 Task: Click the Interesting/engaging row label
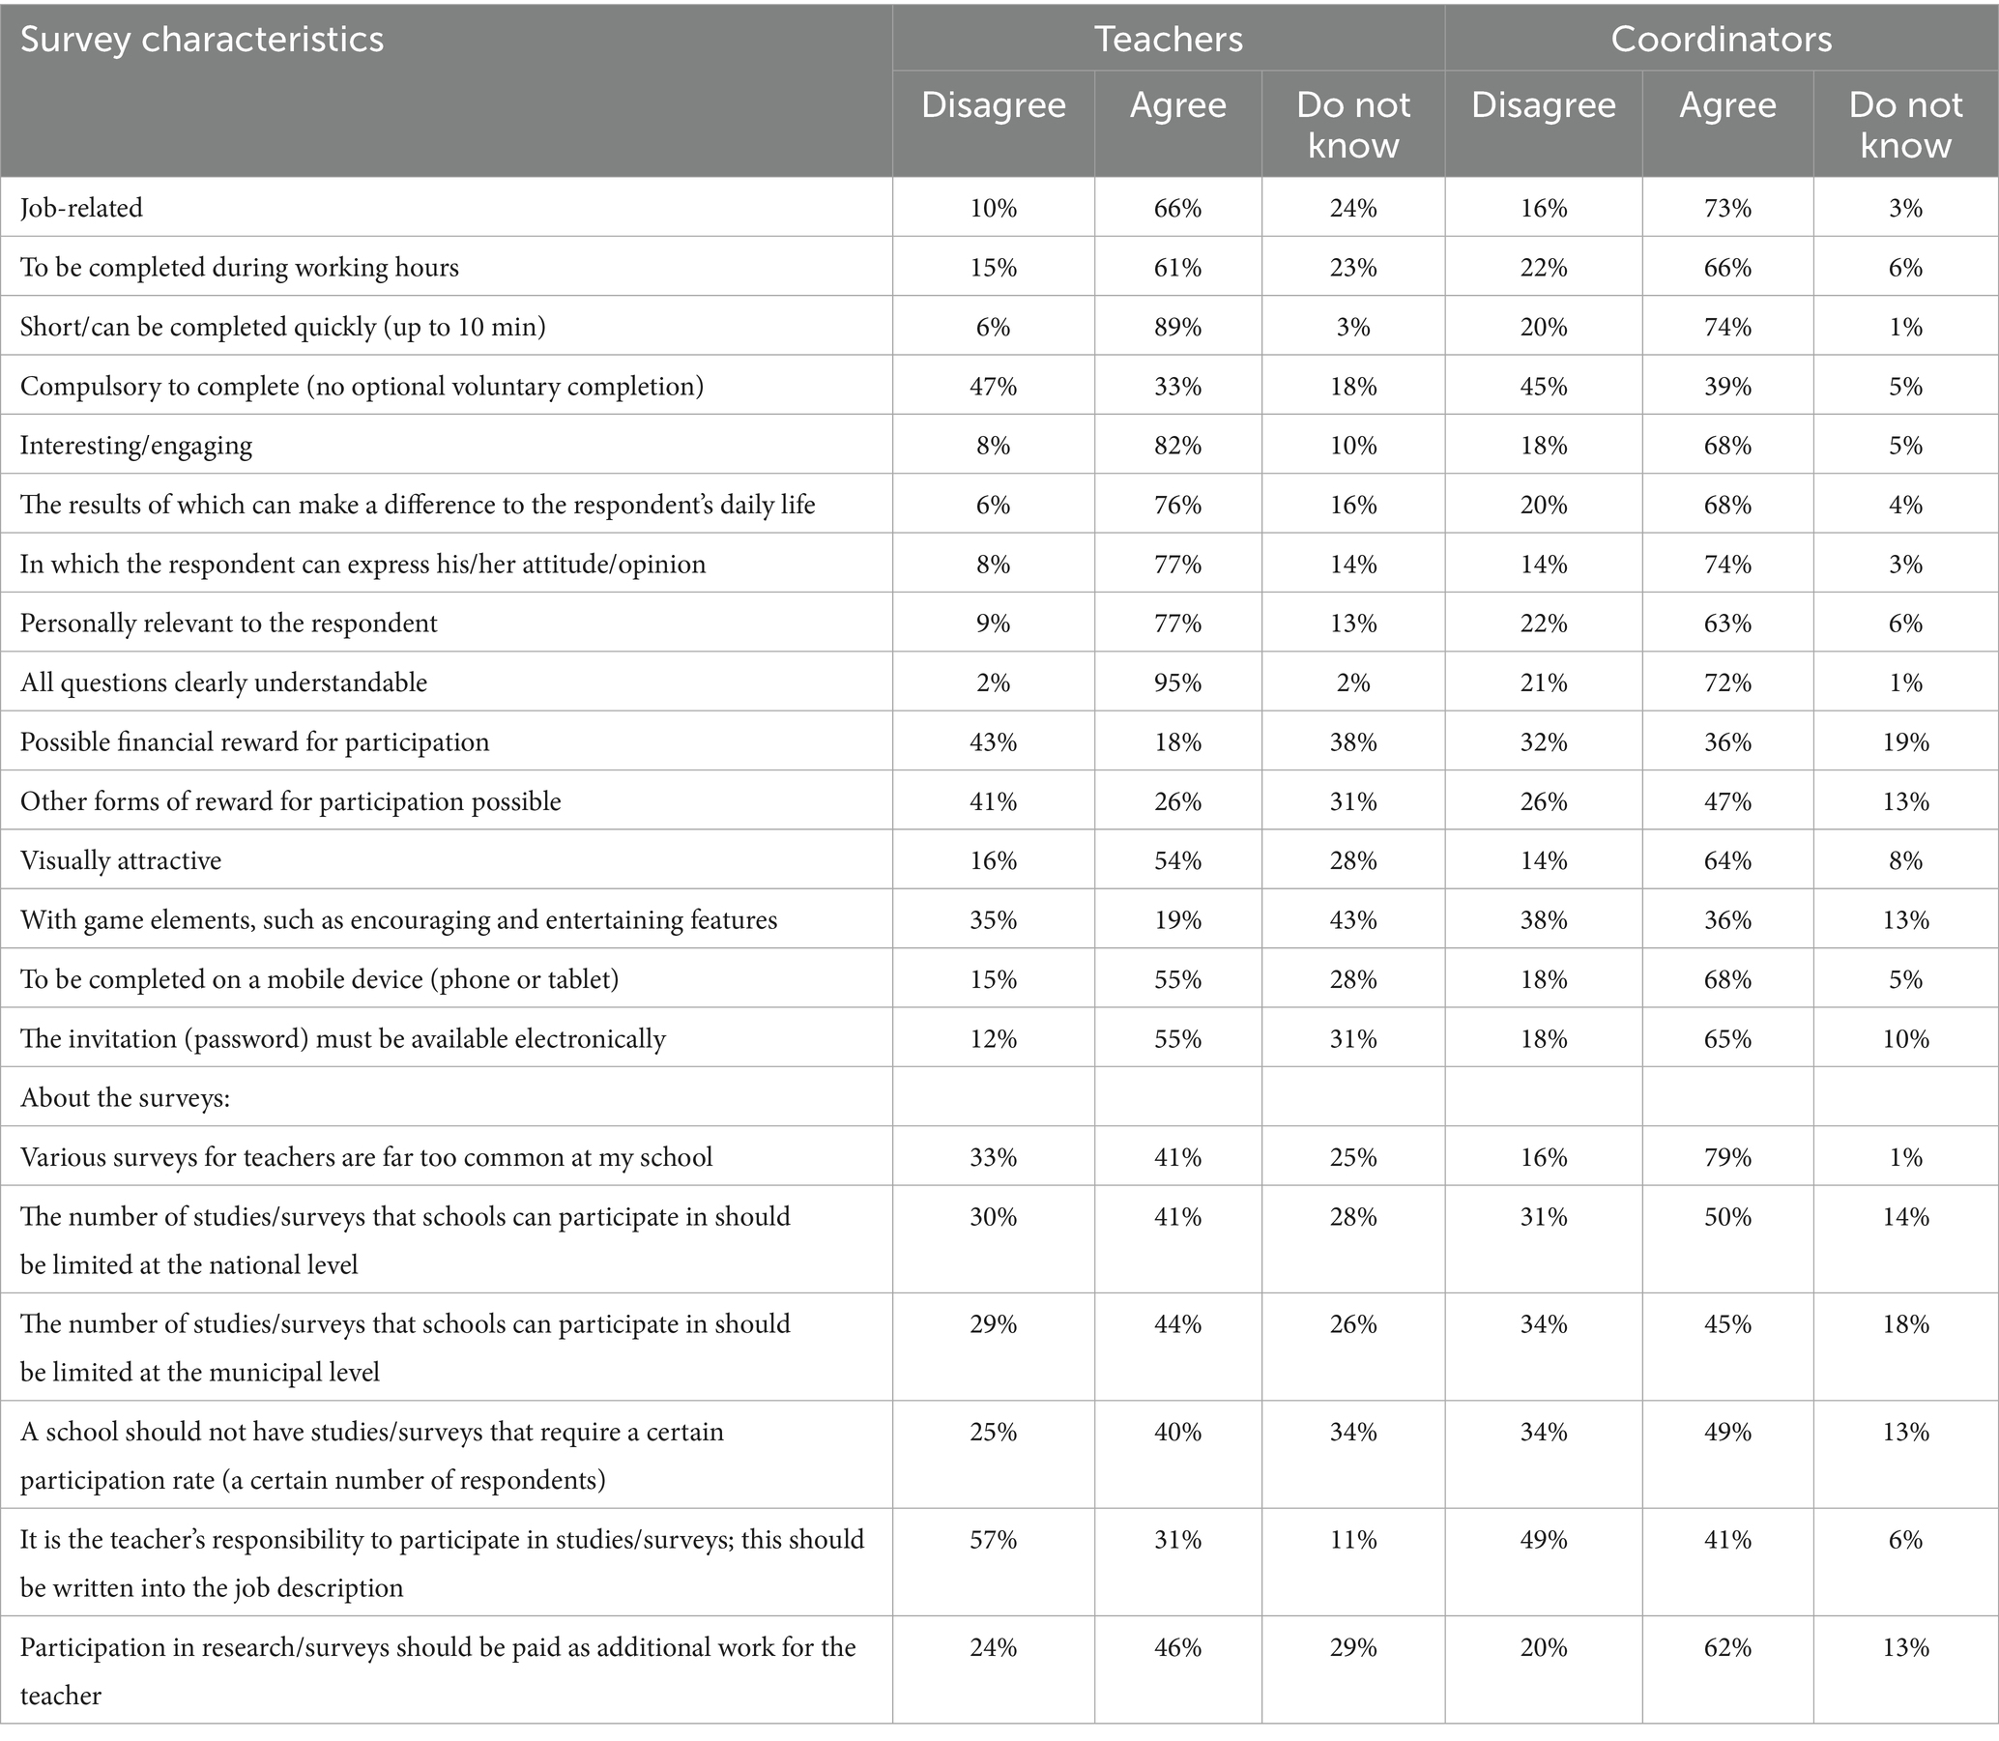coord(136,446)
